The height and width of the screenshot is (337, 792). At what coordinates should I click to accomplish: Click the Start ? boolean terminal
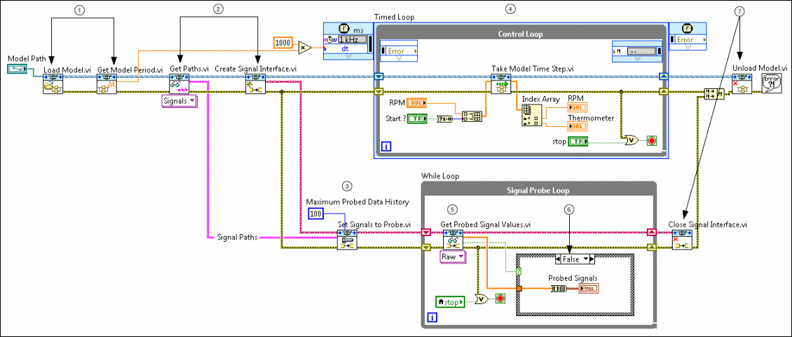coord(418,118)
